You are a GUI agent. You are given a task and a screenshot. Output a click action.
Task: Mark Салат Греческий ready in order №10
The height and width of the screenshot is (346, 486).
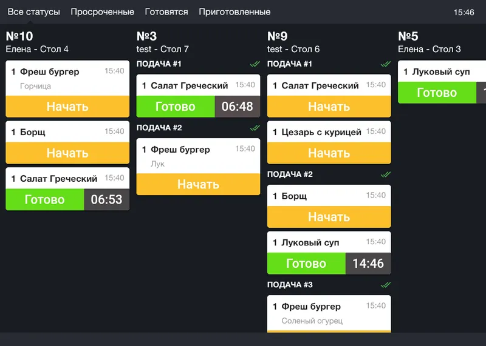tap(44, 199)
